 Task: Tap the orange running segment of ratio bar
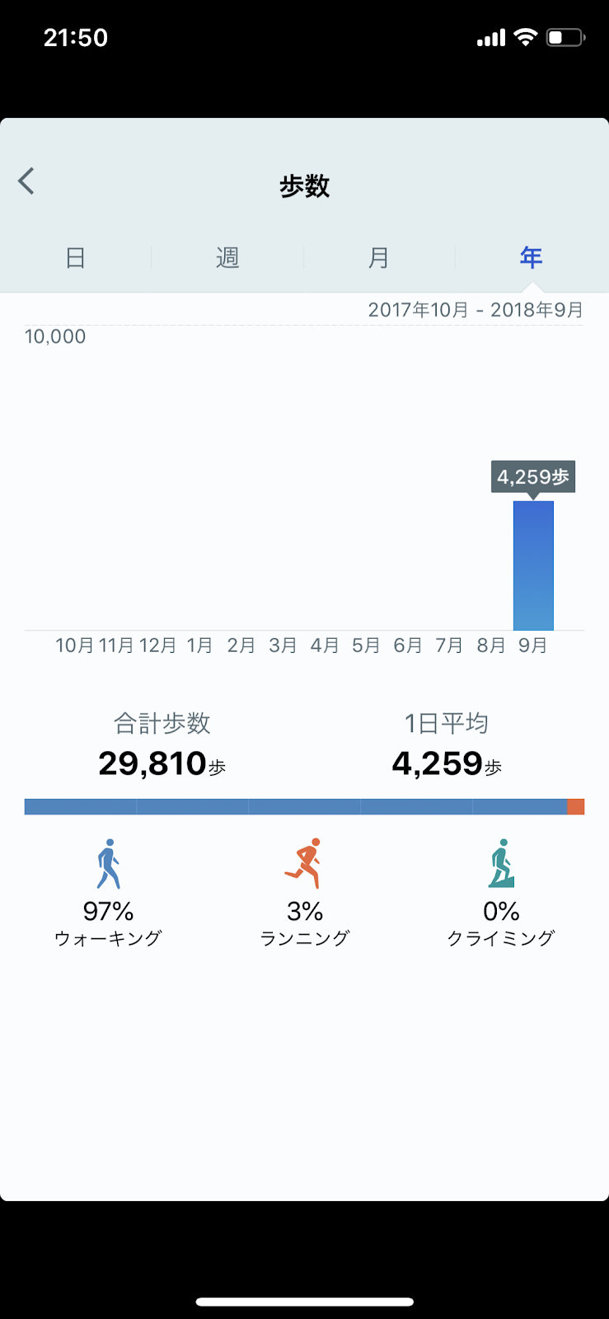tap(576, 807)
